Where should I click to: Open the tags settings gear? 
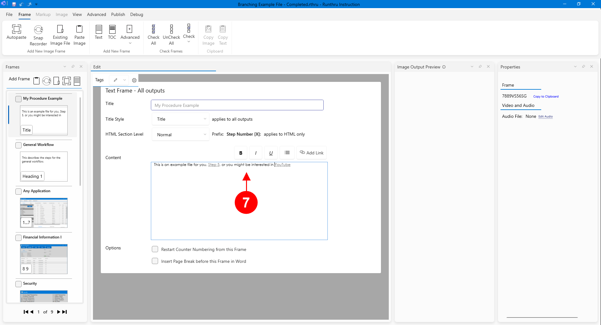tap(134, 80)
